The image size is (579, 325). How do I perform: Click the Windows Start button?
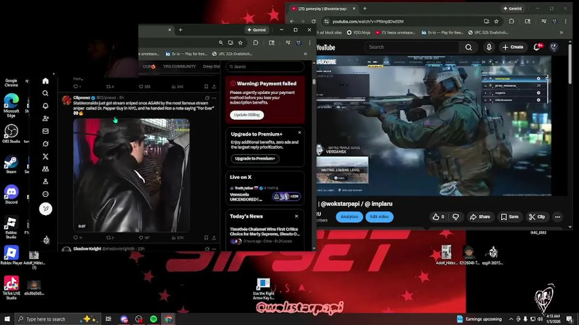coord(6,319)
